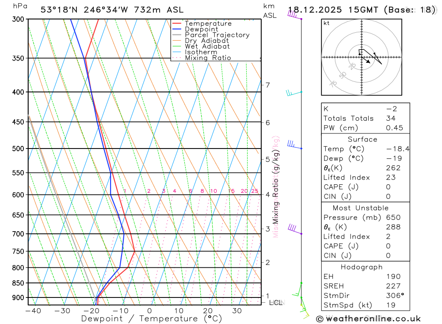Click the 'Dewpoint / Temperature (°C)' axis title
Screen dimensions: 442x324
[151, 319]
